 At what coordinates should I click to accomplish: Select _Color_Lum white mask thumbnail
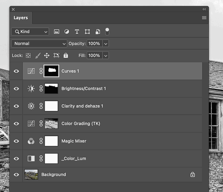[52, 158]
